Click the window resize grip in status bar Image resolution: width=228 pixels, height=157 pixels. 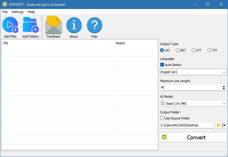click(x=226, y=155)
